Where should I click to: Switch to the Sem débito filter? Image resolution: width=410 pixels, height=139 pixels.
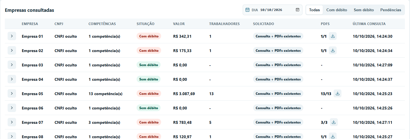click(x=364, y=10)
